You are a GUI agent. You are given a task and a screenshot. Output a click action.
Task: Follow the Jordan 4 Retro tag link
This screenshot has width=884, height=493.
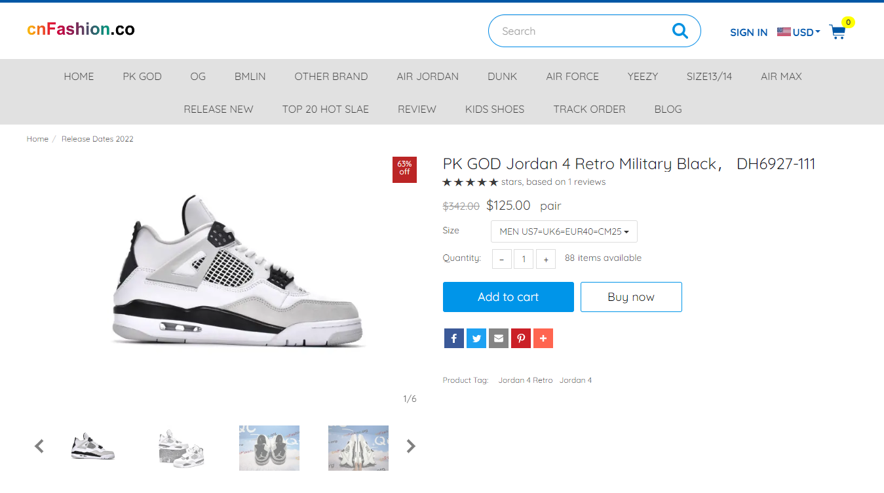525,380
